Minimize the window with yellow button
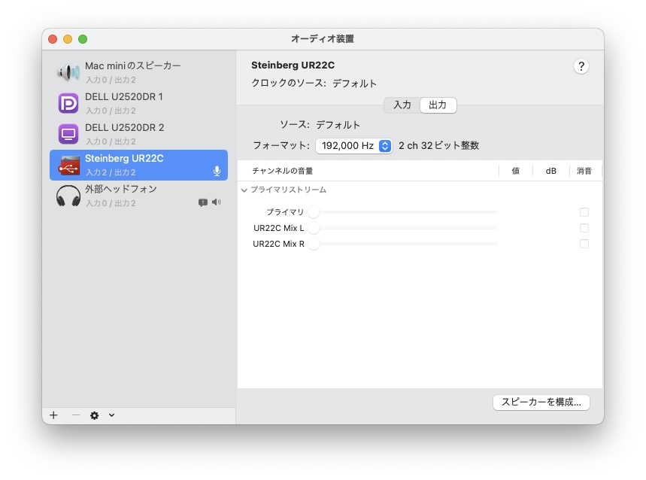The image size is (646, 480). 68,39
